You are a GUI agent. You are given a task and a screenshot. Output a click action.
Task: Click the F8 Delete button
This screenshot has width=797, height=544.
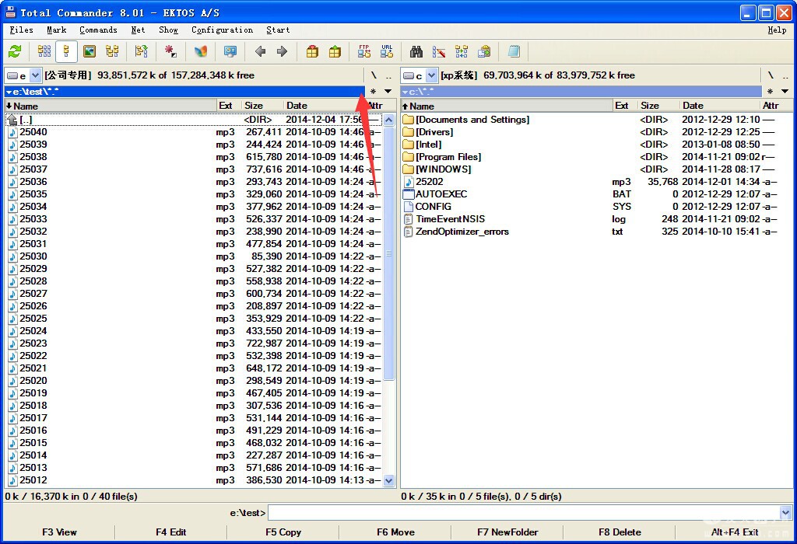point(620,532)
